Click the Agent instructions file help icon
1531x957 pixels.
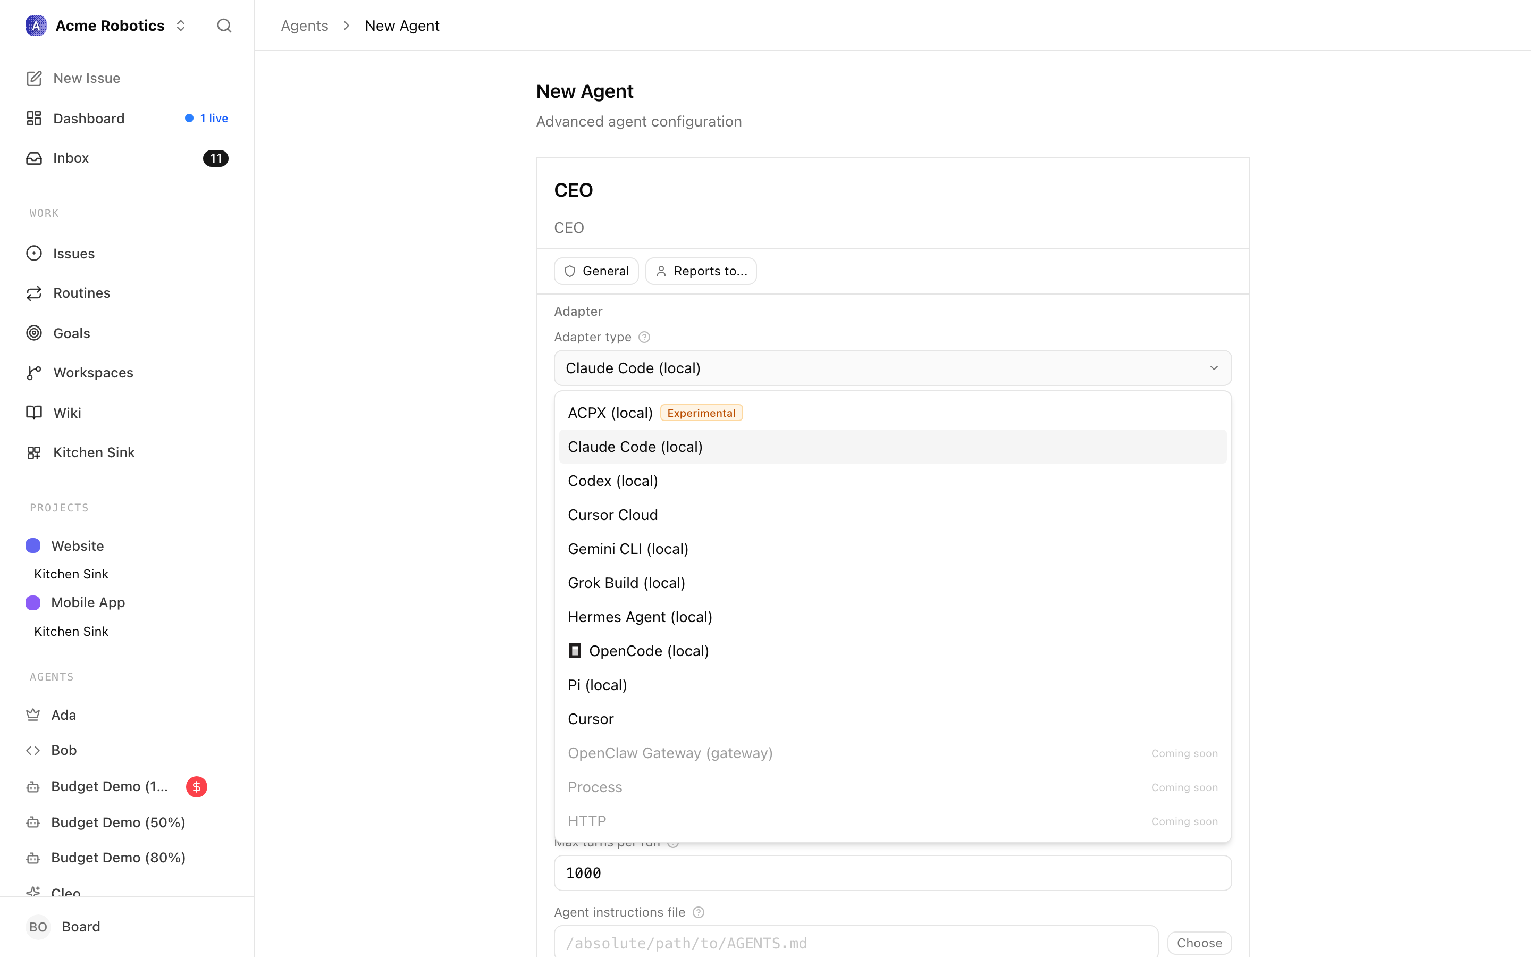[x=699, y=912]
